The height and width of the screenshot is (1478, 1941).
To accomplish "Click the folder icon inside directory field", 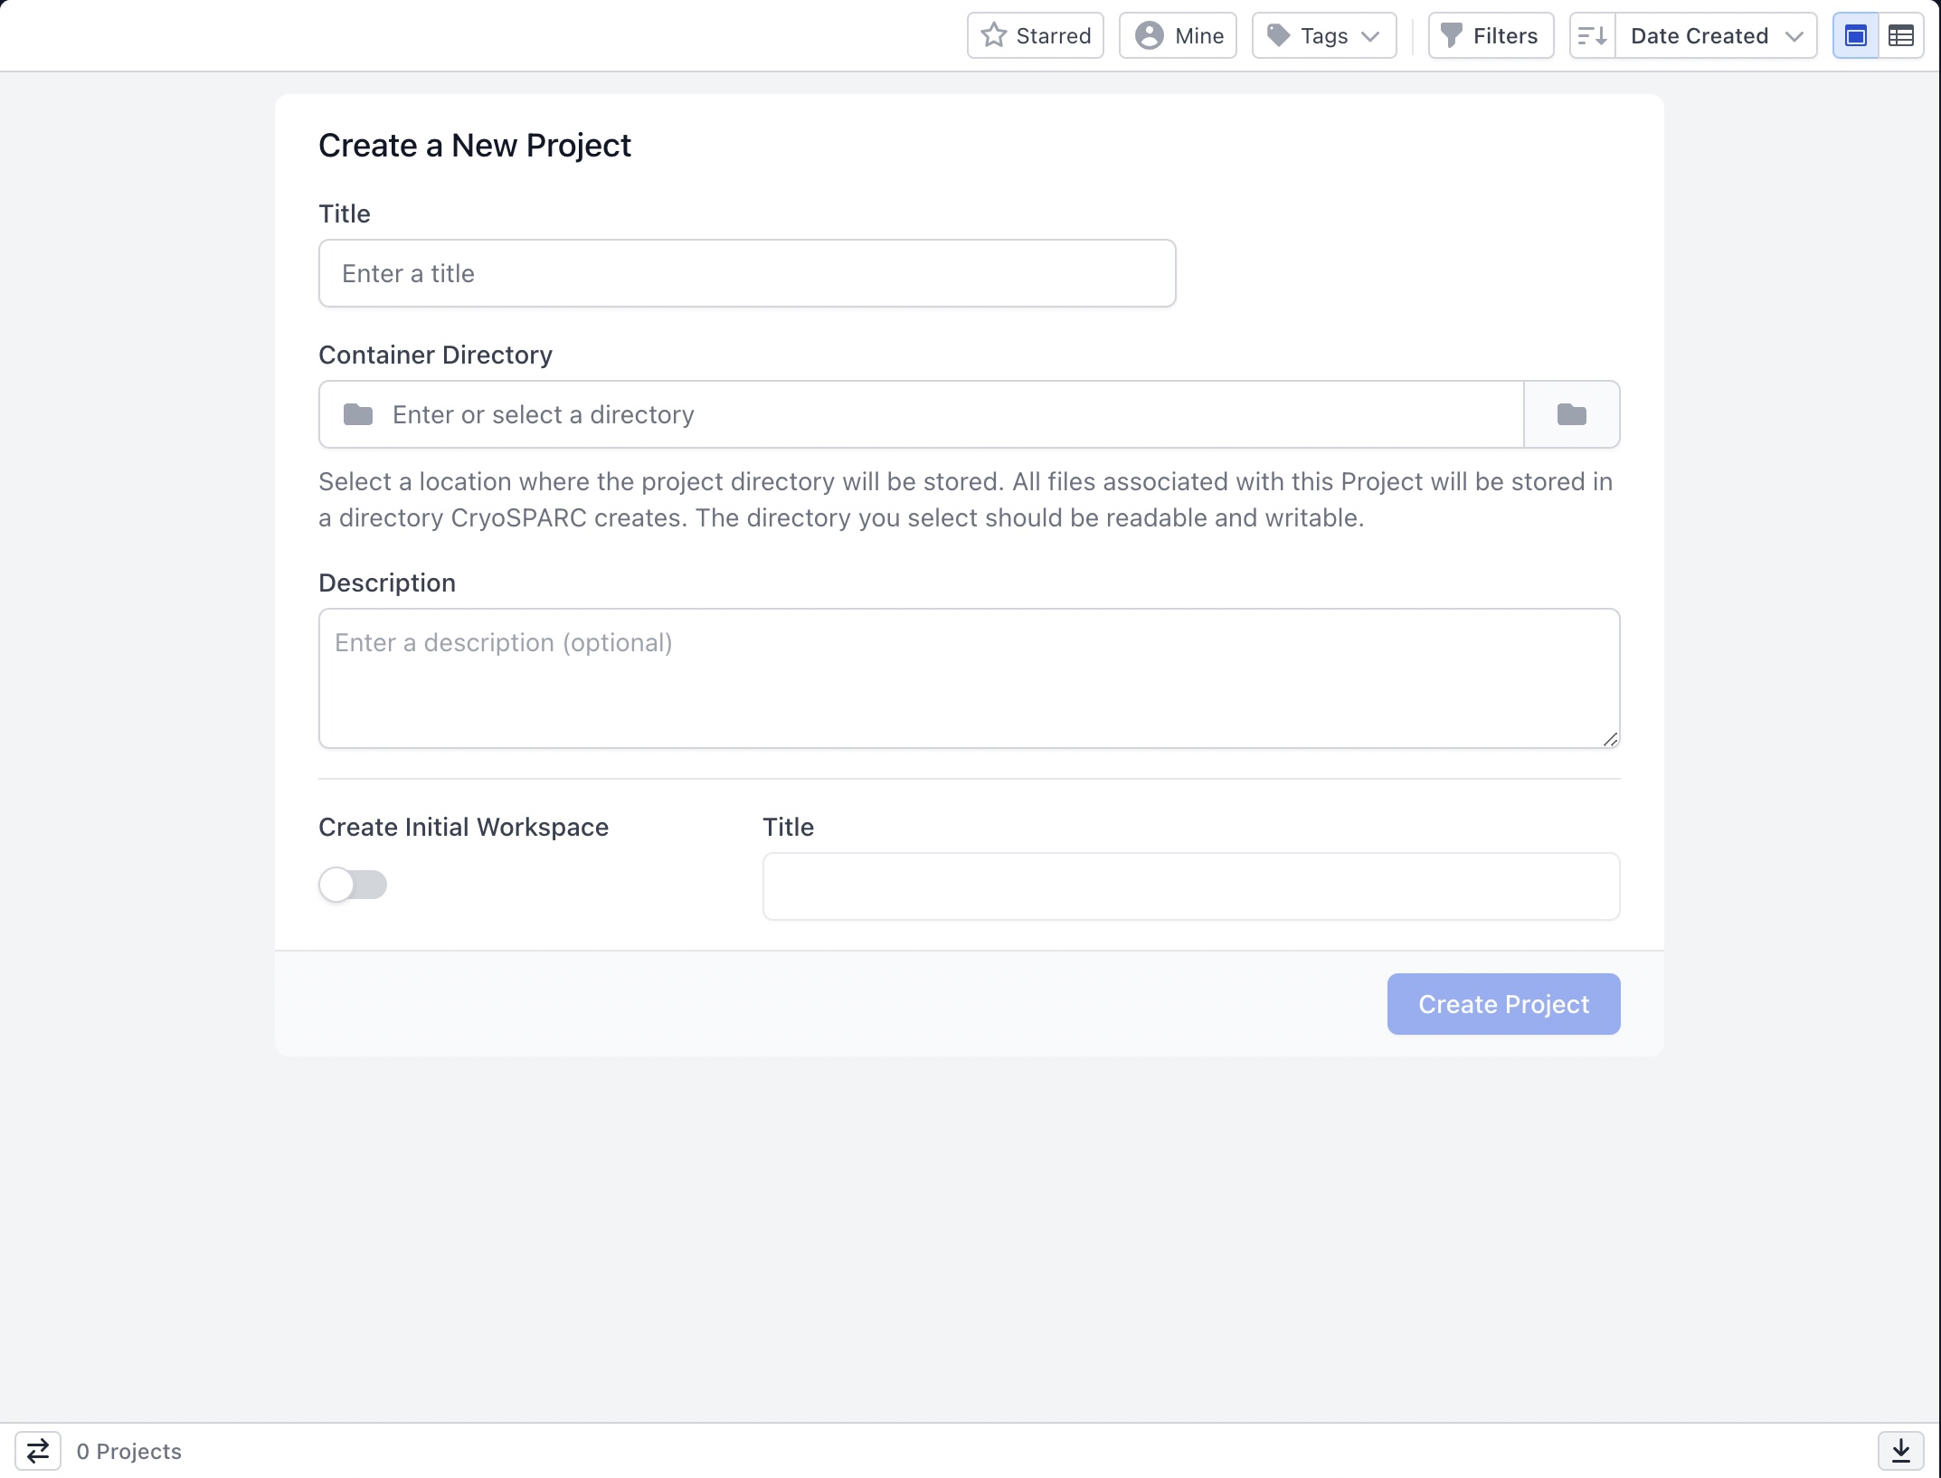I will (358, 414).
